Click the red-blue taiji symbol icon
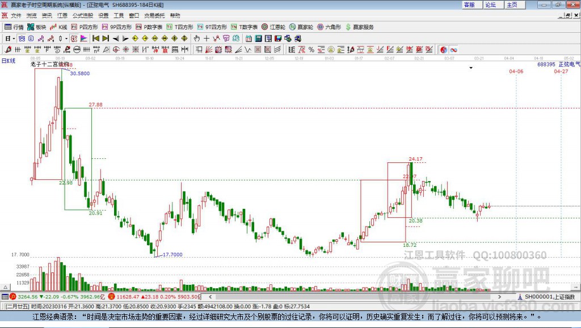Image resolution: width=581 pixels, height=328 pixels. coord(444,49)
